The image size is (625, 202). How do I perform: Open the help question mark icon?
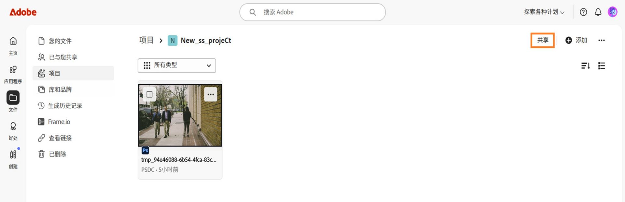(583, 12)
